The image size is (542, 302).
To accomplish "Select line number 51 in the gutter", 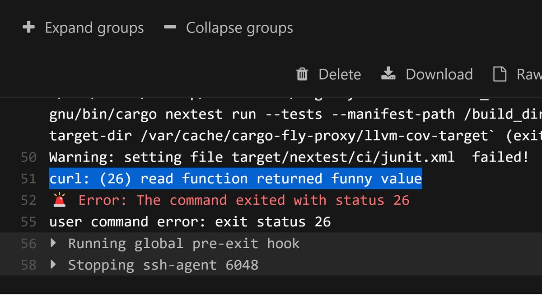I will tap(28, 179).
